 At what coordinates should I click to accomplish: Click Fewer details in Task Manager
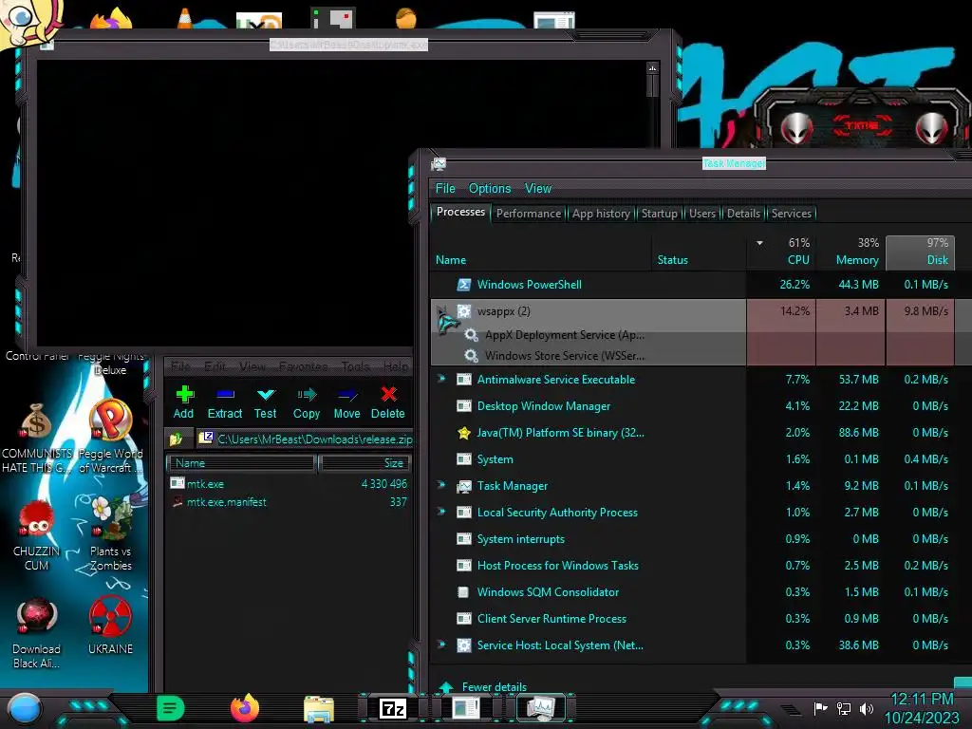coord(494,687)
